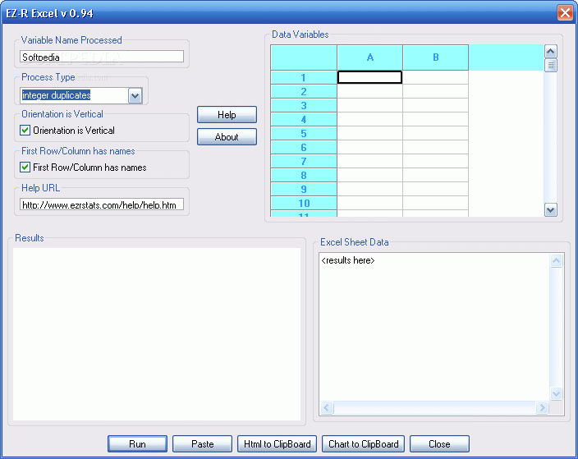Click cell B1 in Data Variables grid
Image resolution: width=578 pixels, height=459 pixels.
click(435, 77)
